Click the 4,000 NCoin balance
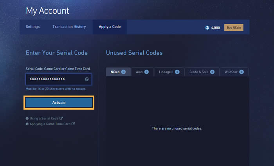Image resolution: width=274 pixels, height=166 pixels. tap(215, 28)
